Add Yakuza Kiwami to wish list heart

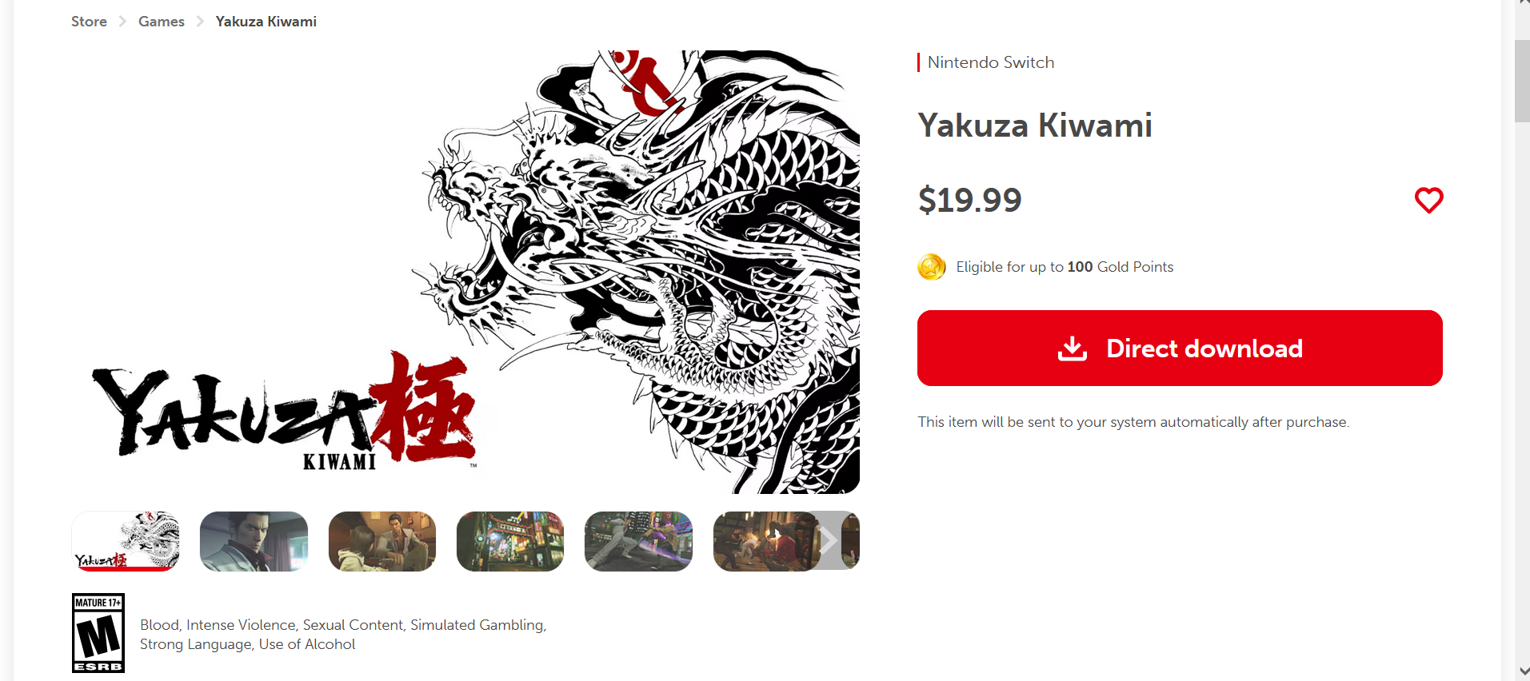(x=1428, y=200)
